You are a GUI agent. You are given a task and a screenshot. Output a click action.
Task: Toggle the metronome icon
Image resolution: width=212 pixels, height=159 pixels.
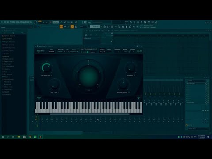pyautogui.click(x=61, y=22)
